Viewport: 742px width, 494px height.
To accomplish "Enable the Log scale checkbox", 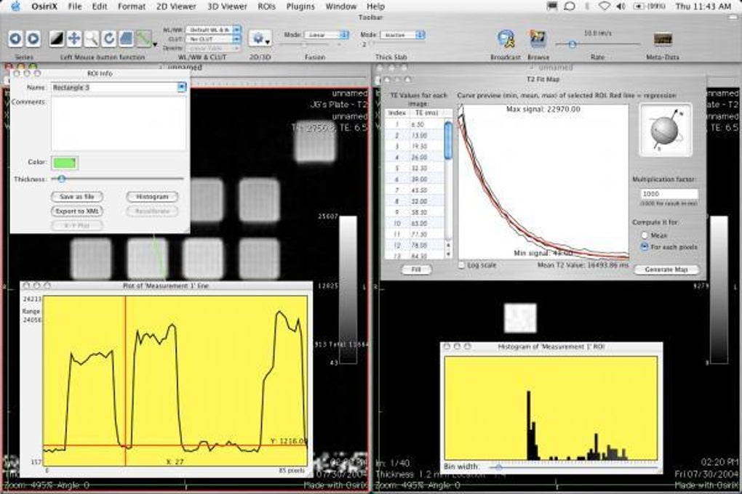I will click(462, 265).
